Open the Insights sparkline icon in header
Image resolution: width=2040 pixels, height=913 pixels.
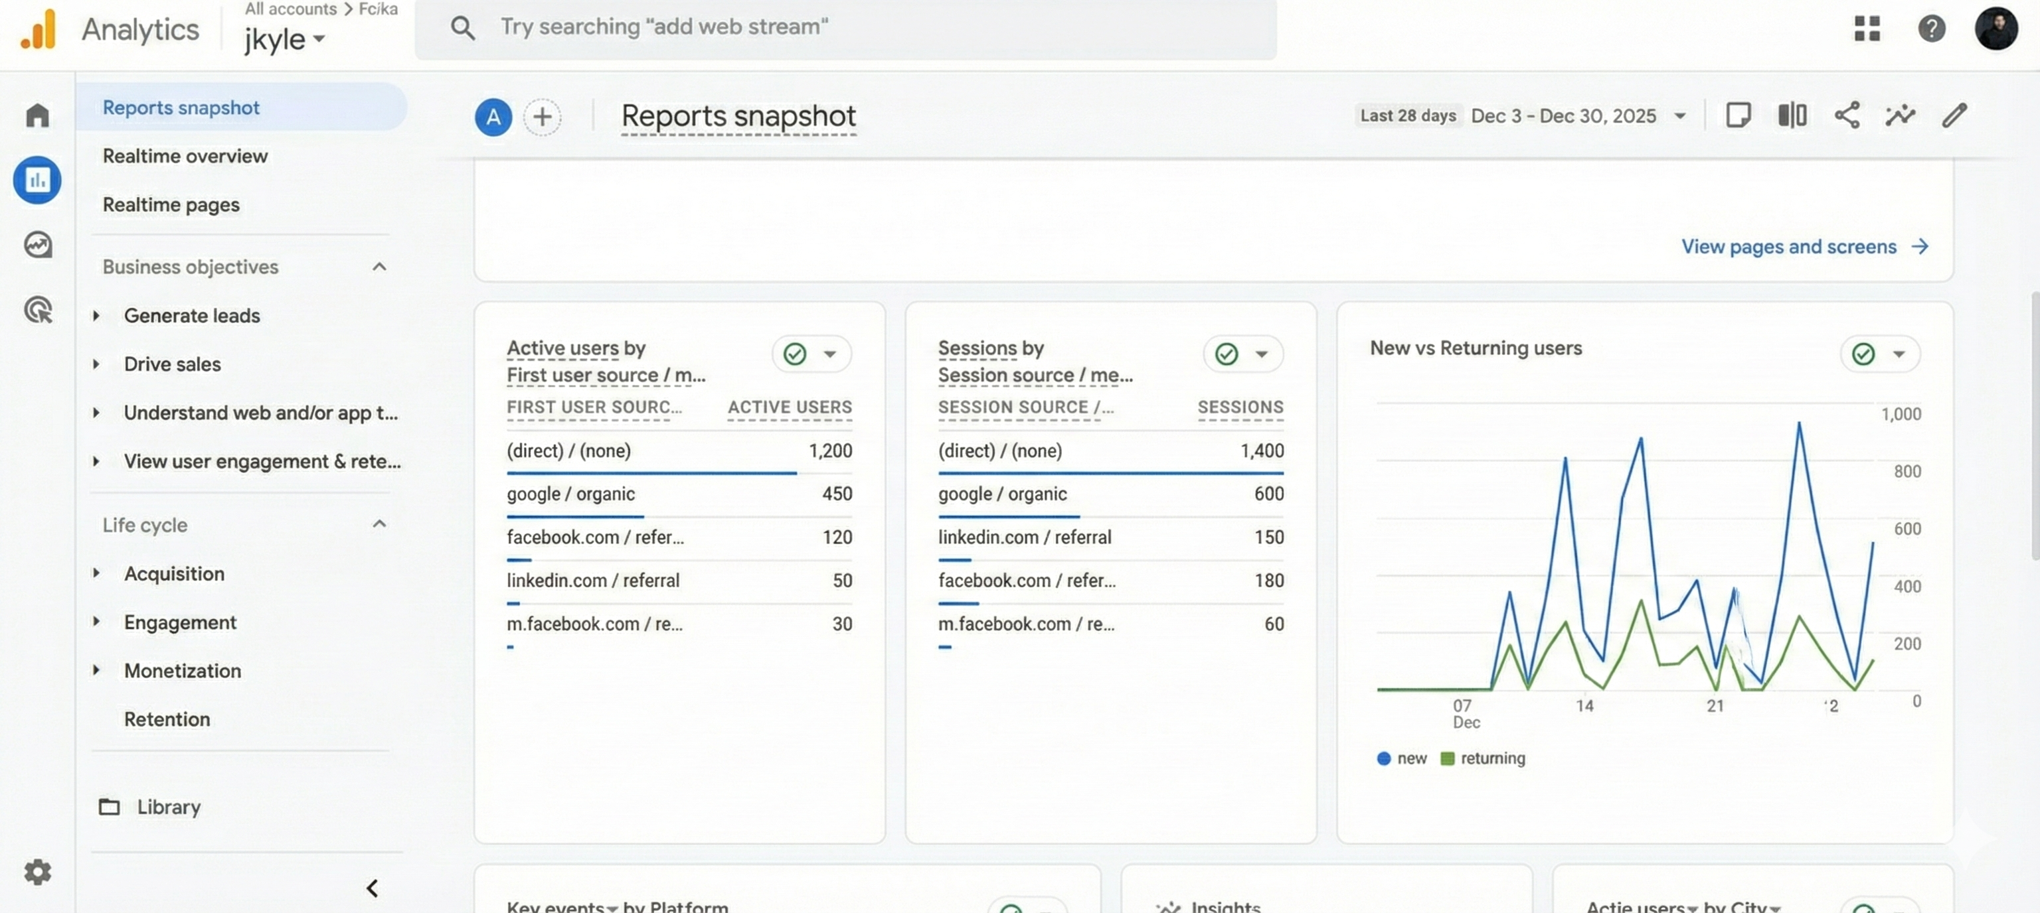click(x=1900, y=115)
